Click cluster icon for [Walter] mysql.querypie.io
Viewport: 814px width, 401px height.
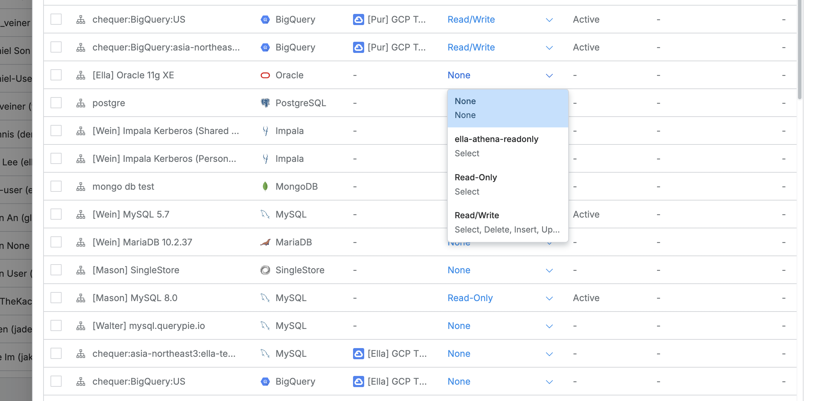[x=81, y=326]
